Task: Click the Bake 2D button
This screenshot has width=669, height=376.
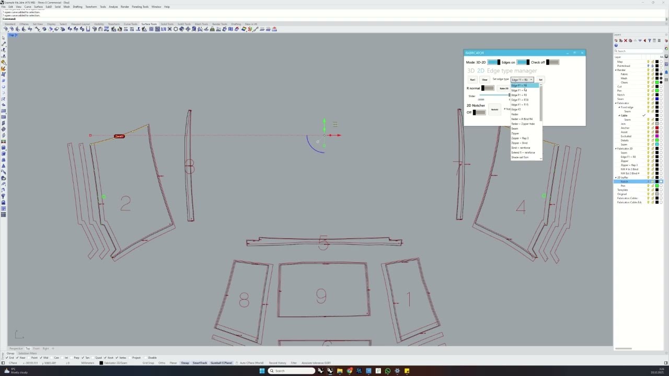Action: click(x=504, y=88)
